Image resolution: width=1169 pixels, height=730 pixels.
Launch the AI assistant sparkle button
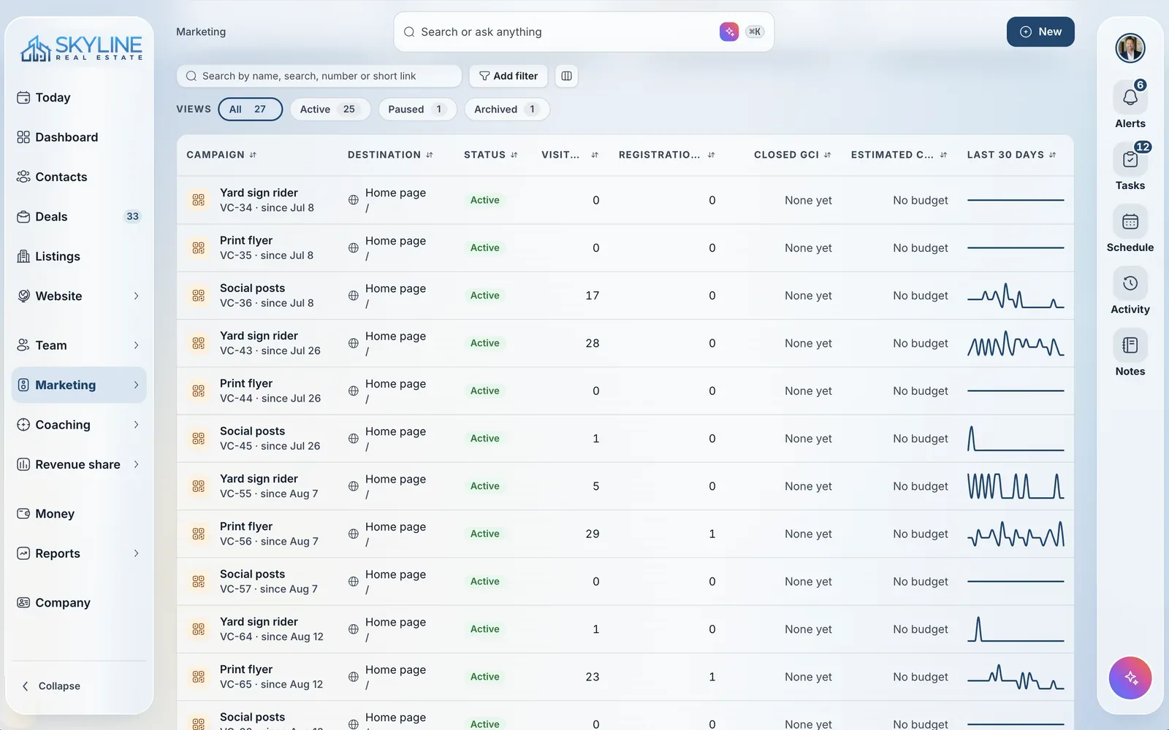point(1130,678)
